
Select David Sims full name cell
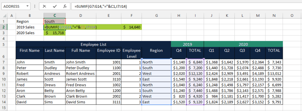81,102
